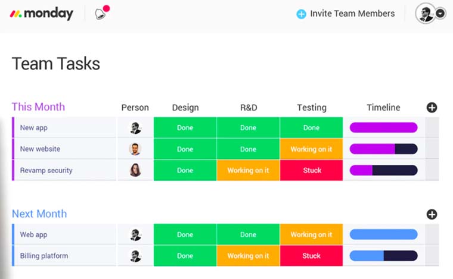Collapse the Next Month group
This screenshot has width=453, height=279.
tap(39, 214)
